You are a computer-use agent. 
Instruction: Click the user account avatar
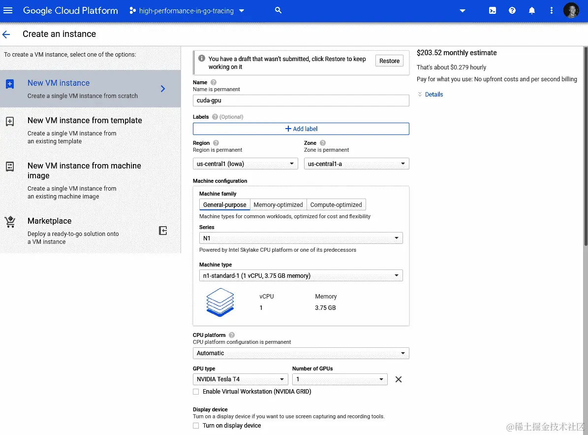click(x=571, y=10)
